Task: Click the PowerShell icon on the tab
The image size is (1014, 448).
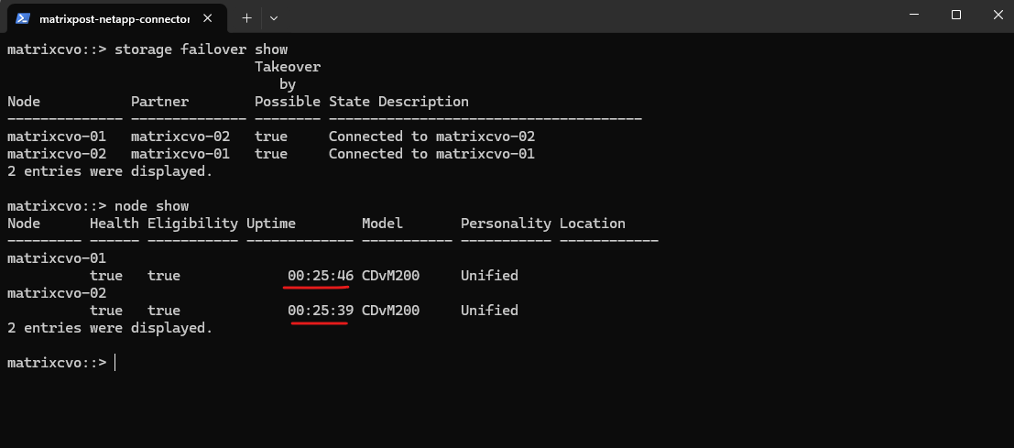Action: click(x=23, y=17)
